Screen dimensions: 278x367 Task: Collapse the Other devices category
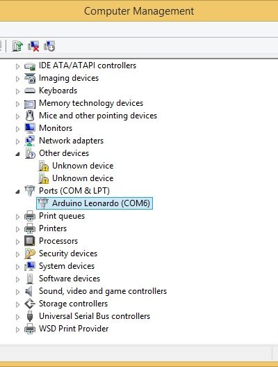(17, 154)
